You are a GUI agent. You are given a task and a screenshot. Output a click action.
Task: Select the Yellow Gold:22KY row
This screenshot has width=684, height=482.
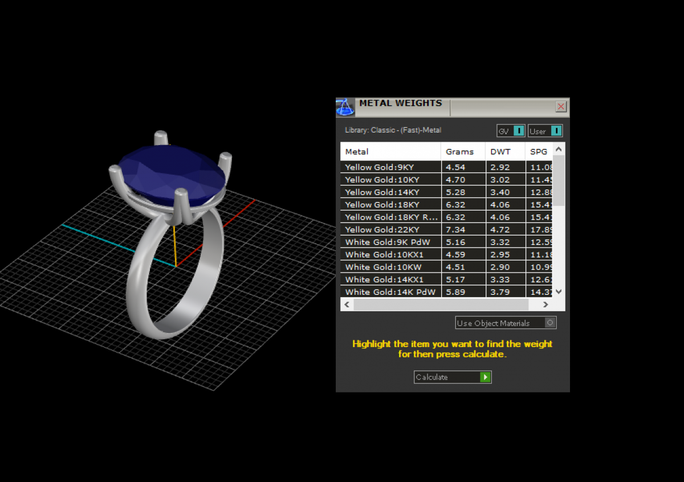390,230
